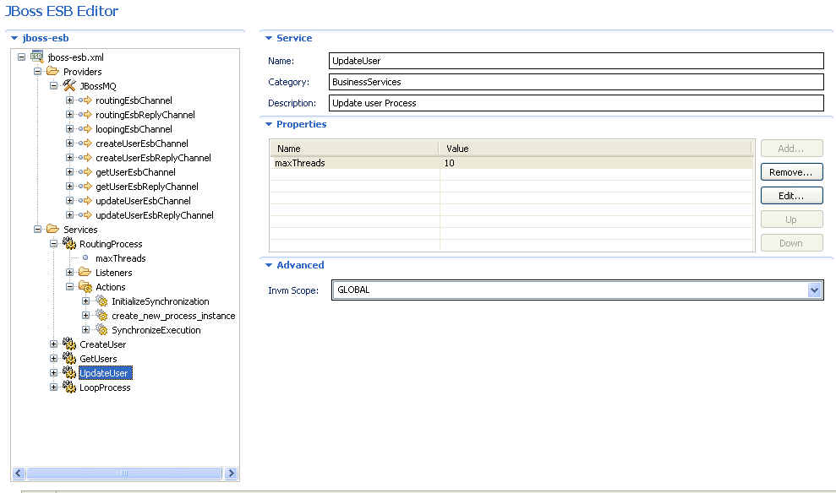Click the Remove button
Image resolution: width=836 pixels, height=493 pixels.
coord(791,171)
